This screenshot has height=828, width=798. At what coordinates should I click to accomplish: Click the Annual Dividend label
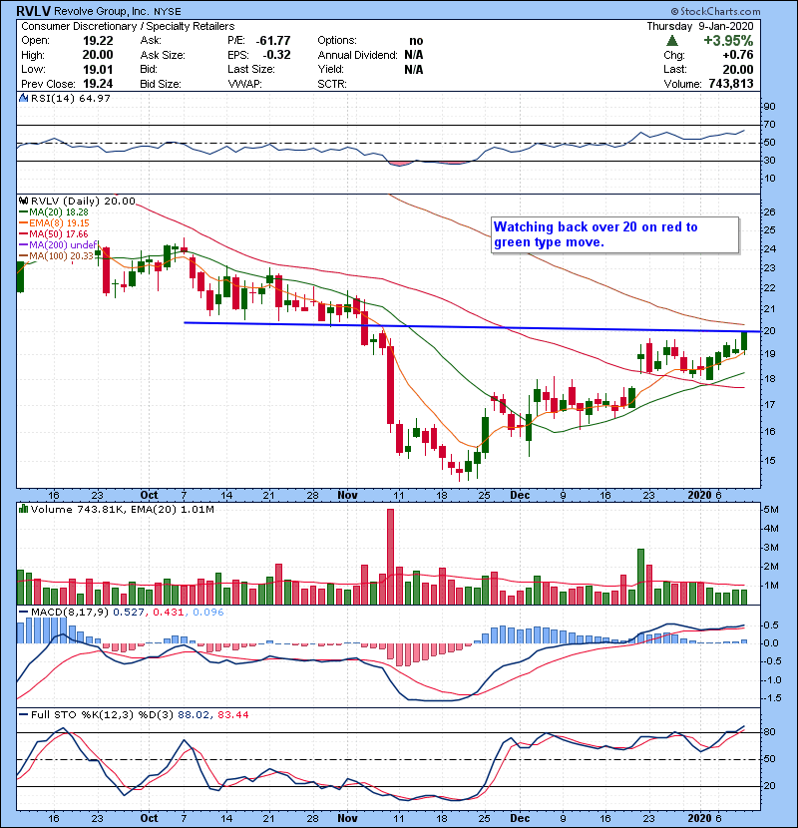click(357, 55)
